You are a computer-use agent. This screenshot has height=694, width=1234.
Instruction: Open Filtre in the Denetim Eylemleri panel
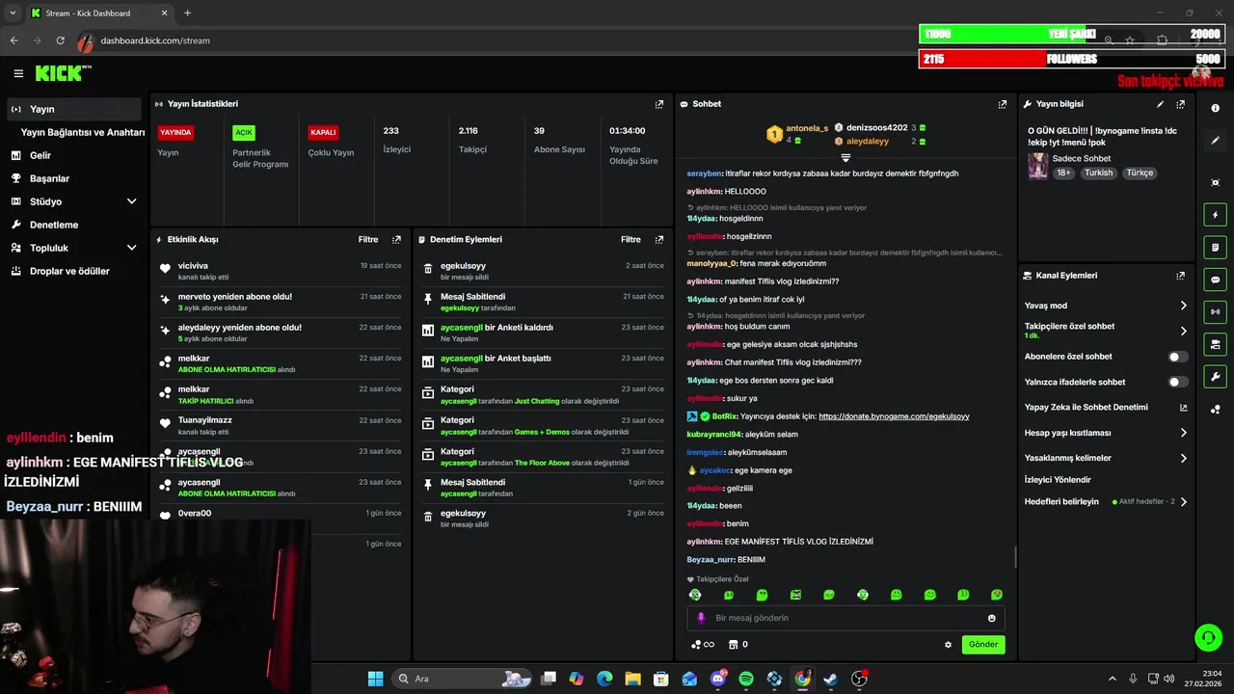[x=630, y=239]
